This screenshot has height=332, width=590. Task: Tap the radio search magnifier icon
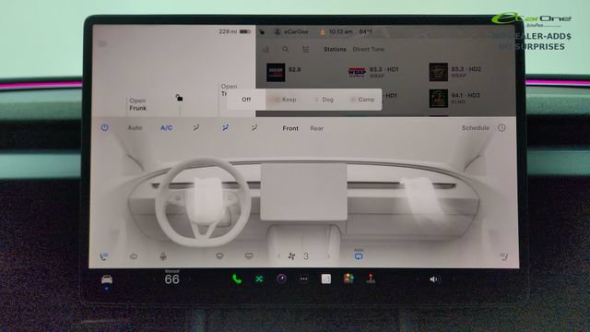[285, 49]
